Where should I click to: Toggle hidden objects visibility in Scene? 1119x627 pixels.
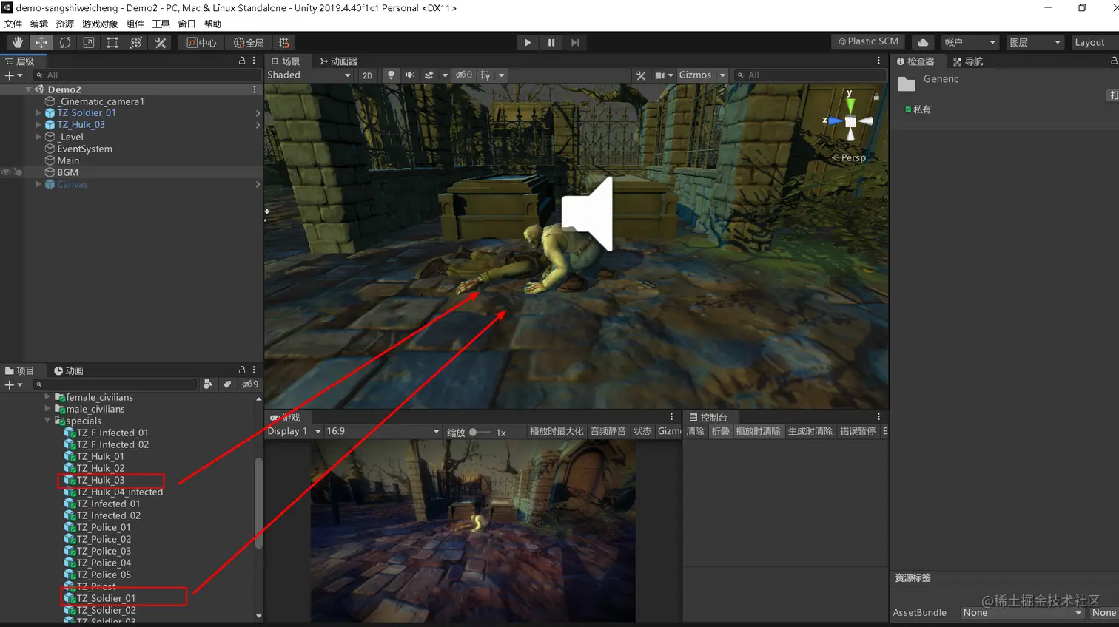[464, 75]
